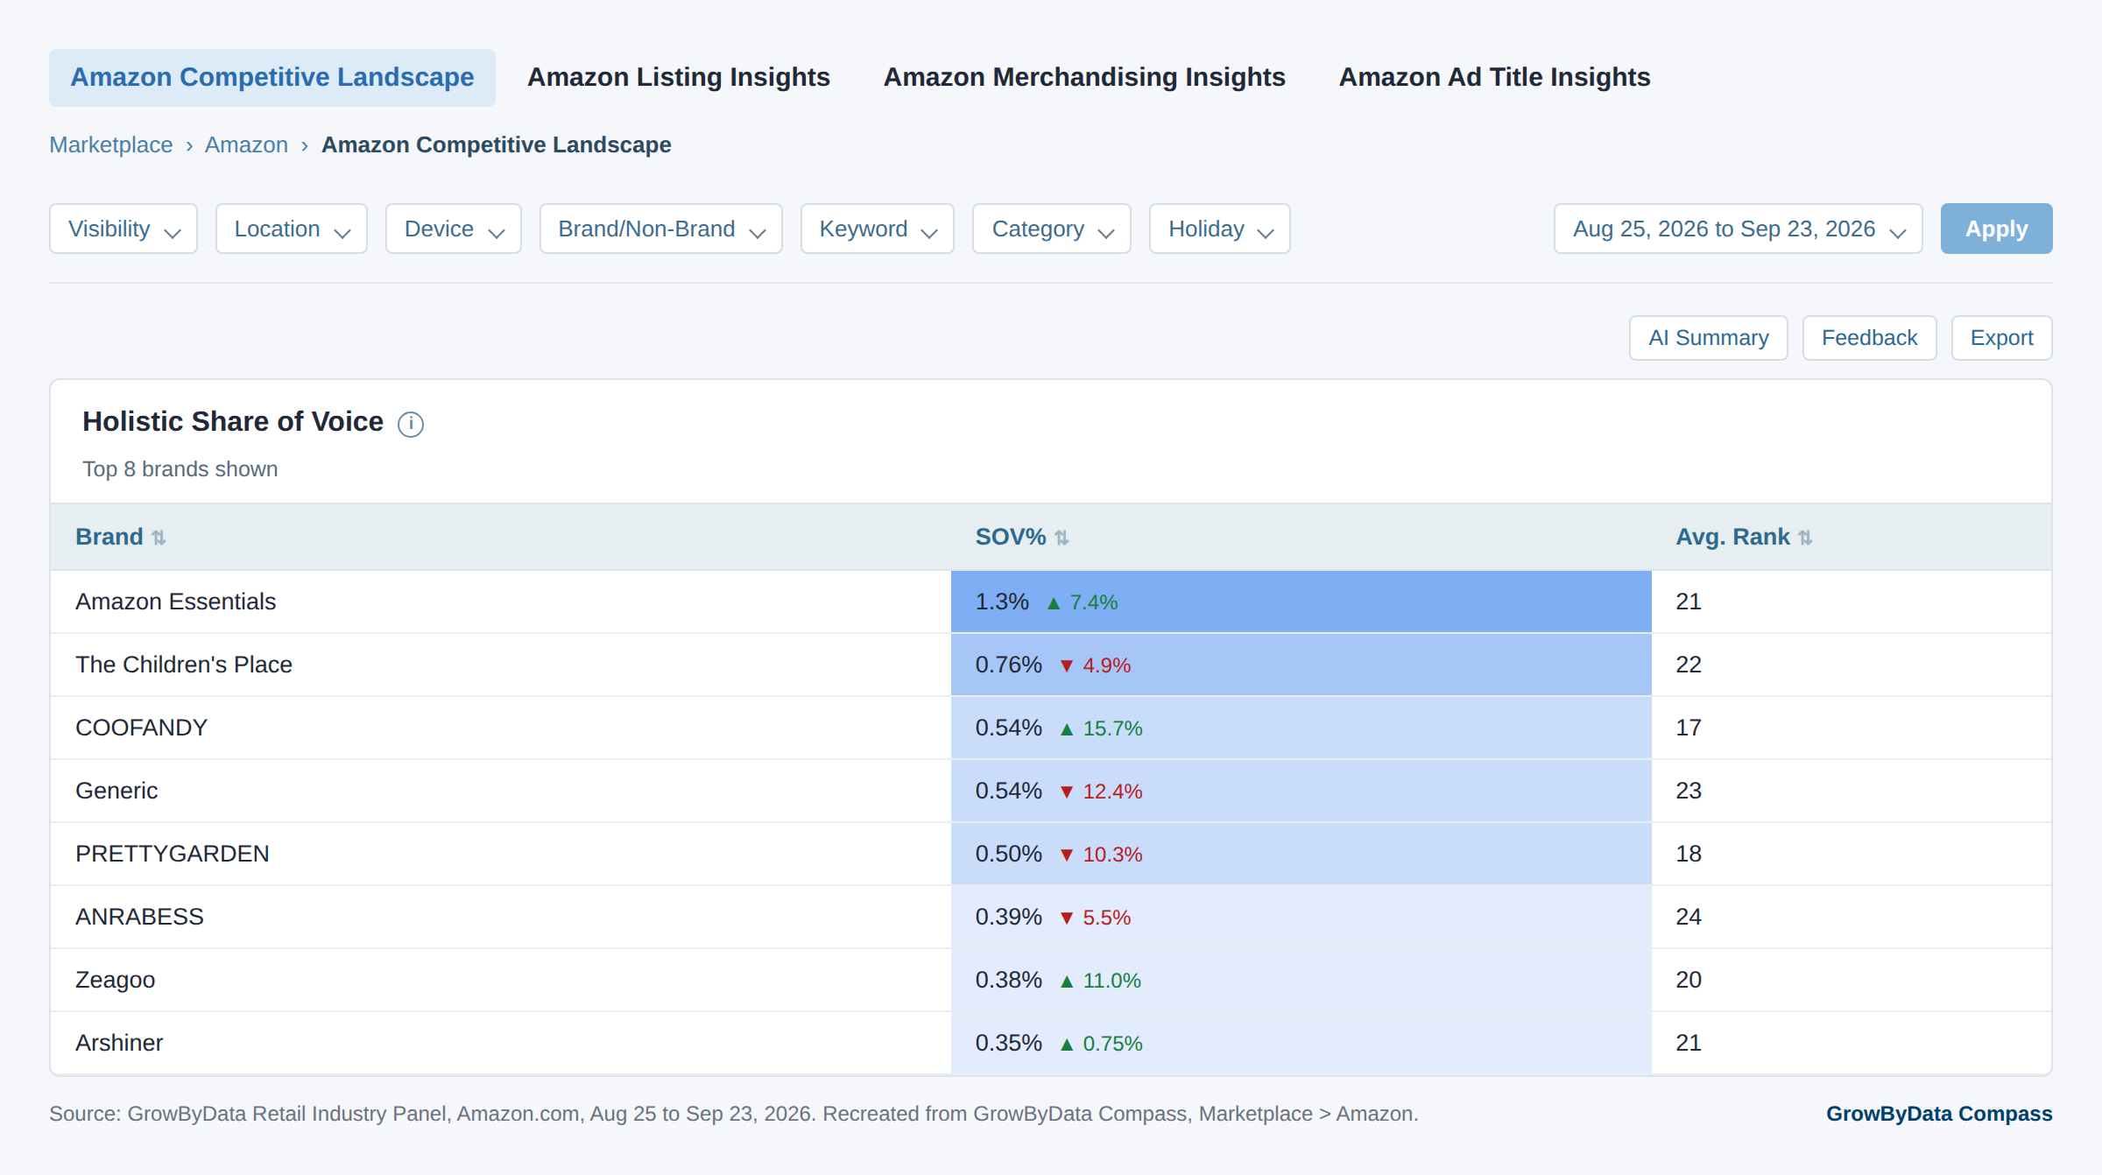Open the Visibility filter dropdown

coord(123,229)
